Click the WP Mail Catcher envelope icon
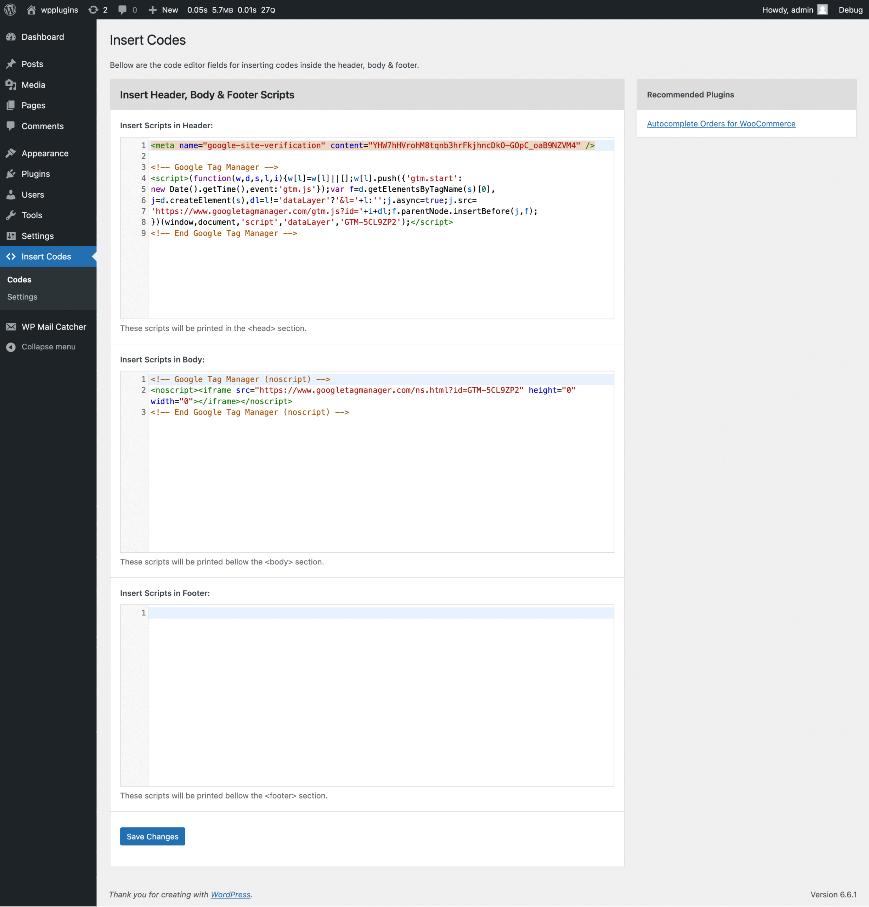This screenshot has height=907, width=869. 11,327
